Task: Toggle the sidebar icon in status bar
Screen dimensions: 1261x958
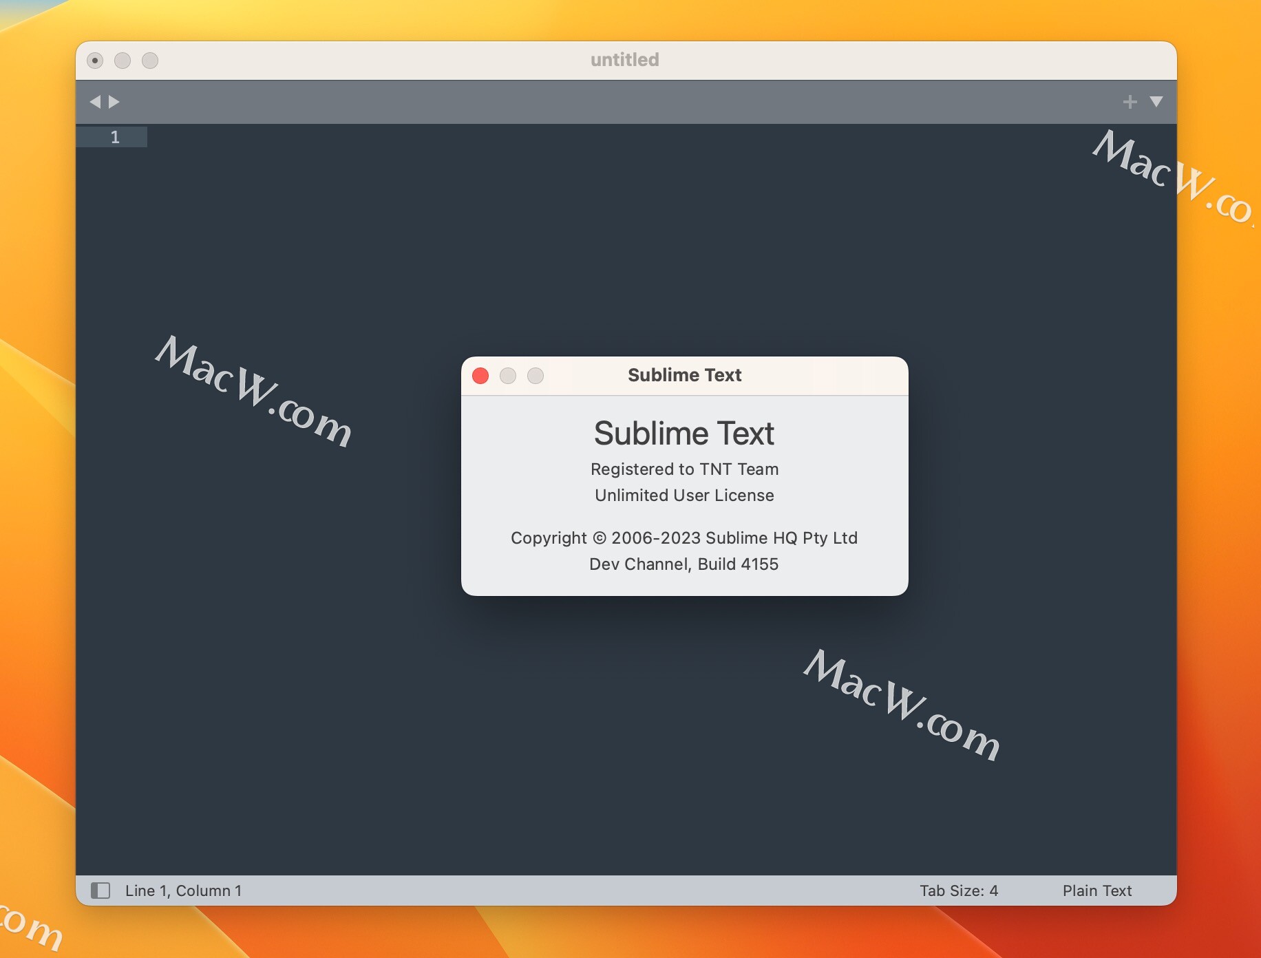Action: pos(100,891)
